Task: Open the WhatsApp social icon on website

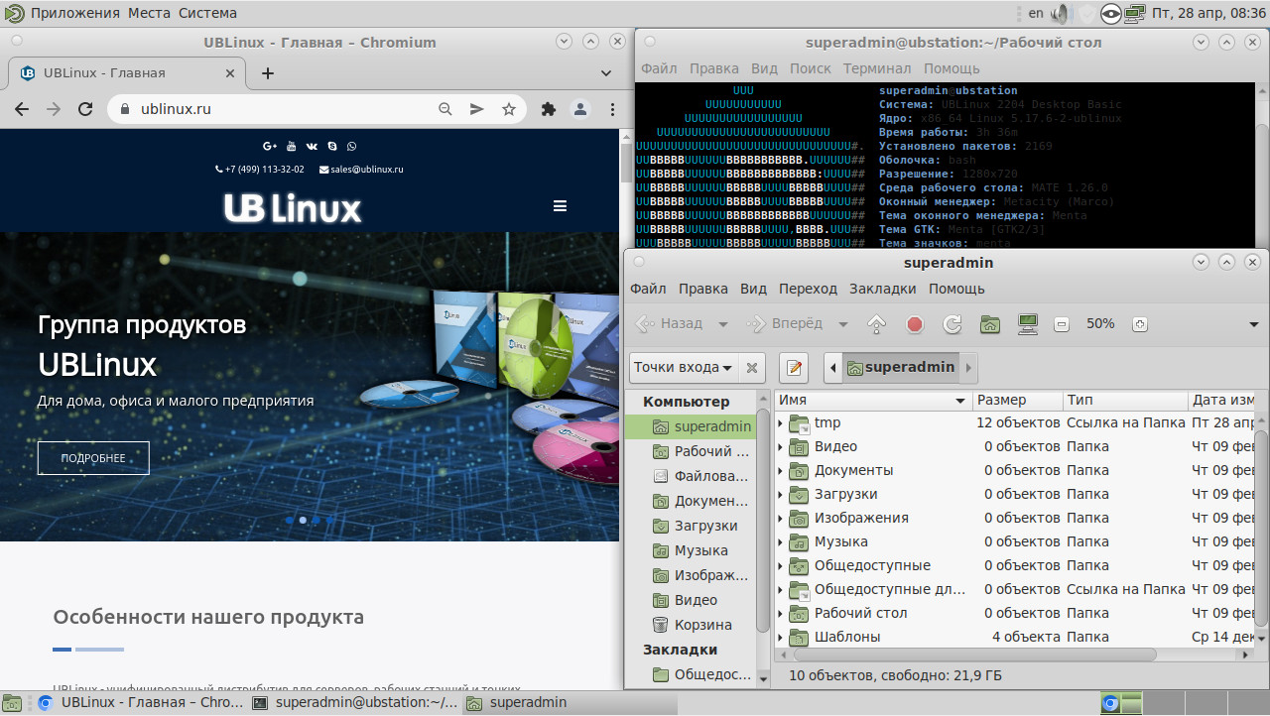Action: (x=351, y=146)
